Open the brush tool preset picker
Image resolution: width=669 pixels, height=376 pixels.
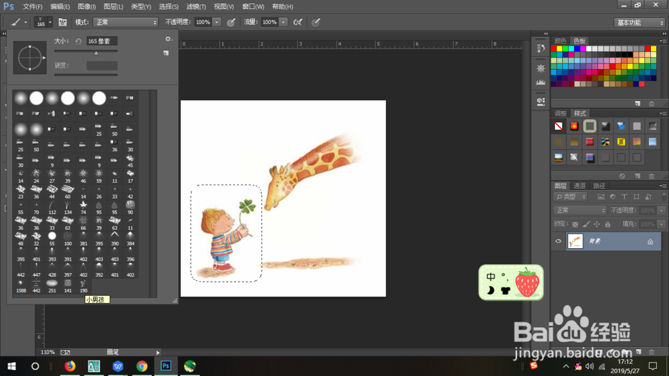pos(19,22)
